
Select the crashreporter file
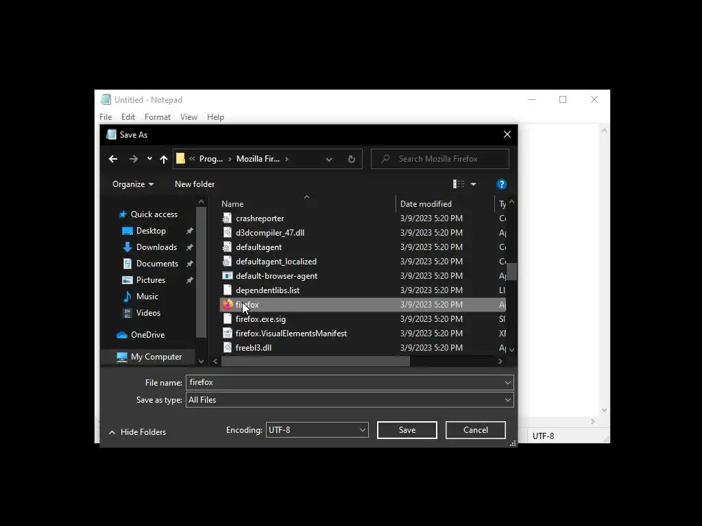(363, 218)
